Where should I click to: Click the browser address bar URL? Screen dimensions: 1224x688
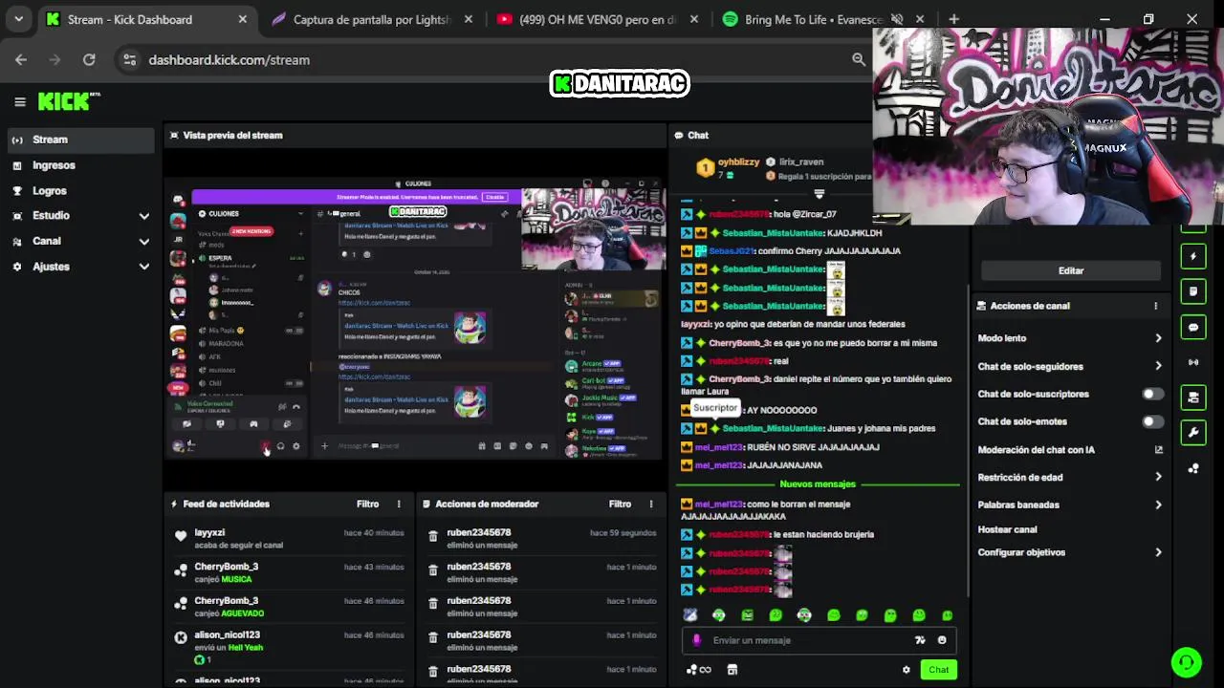pos(229,59)
